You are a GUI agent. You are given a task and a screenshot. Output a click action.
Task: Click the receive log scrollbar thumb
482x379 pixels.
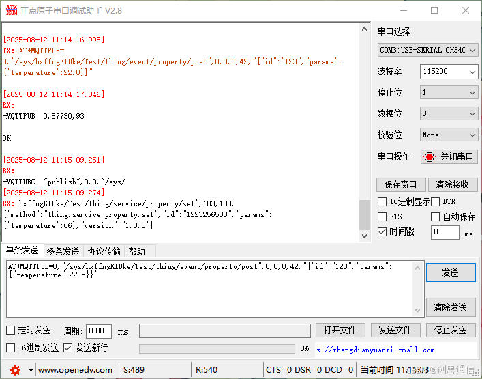coord(364,215)
